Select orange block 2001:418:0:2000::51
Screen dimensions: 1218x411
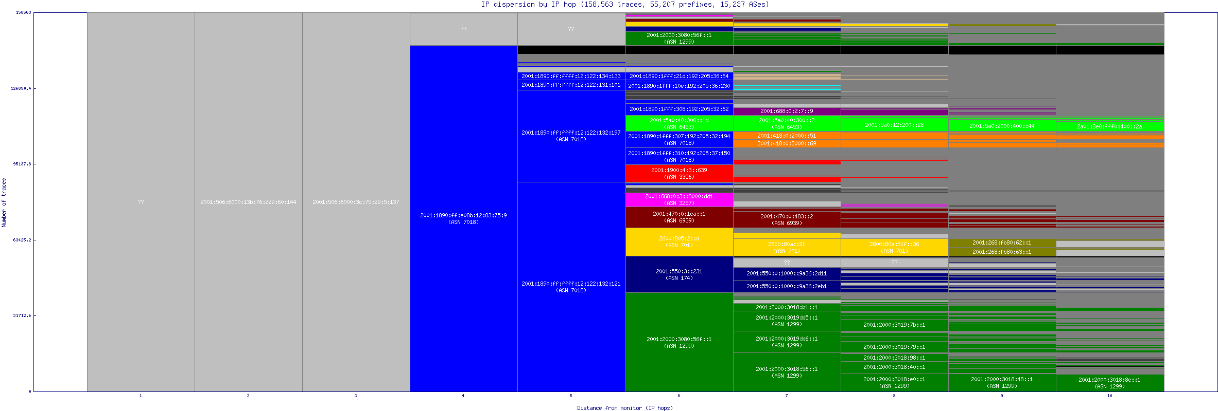click(x=787, y=136)
